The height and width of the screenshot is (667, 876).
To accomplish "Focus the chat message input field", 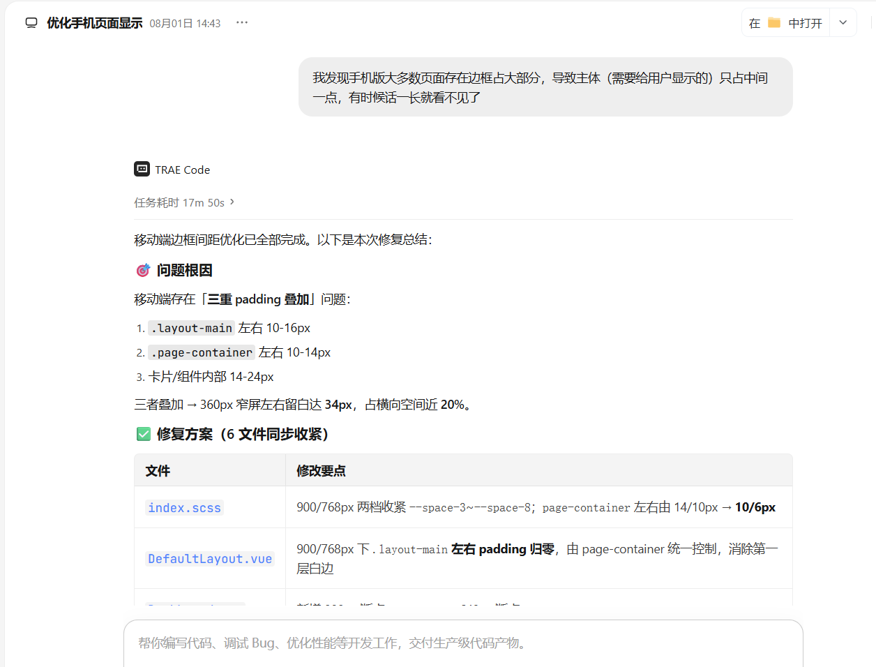I will pyautogui.click(x=463, y=643).
